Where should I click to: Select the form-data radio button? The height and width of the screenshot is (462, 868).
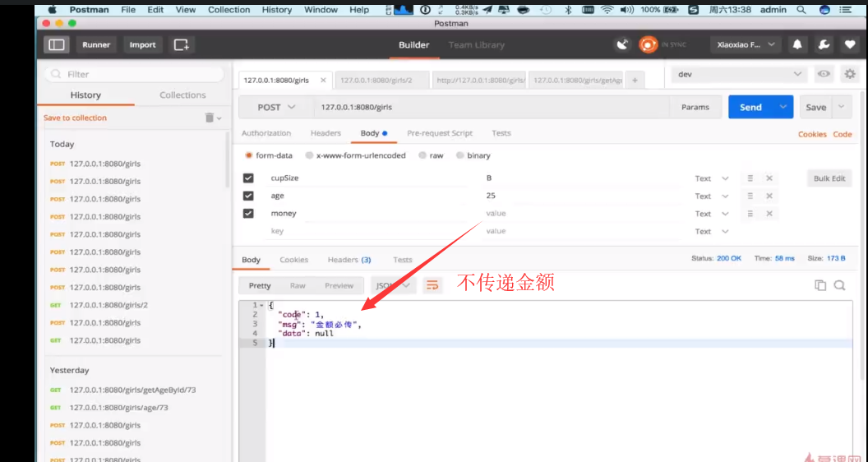(x=248, y=155)
